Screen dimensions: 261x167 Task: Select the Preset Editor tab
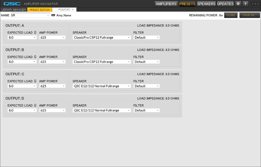[39, 10]
